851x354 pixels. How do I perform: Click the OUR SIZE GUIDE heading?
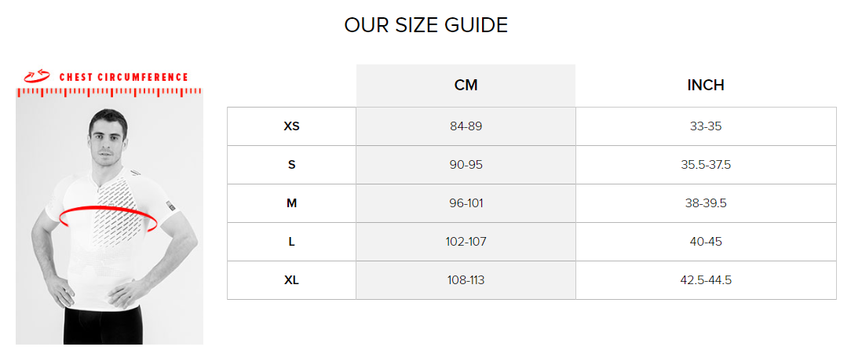point(426,26)
